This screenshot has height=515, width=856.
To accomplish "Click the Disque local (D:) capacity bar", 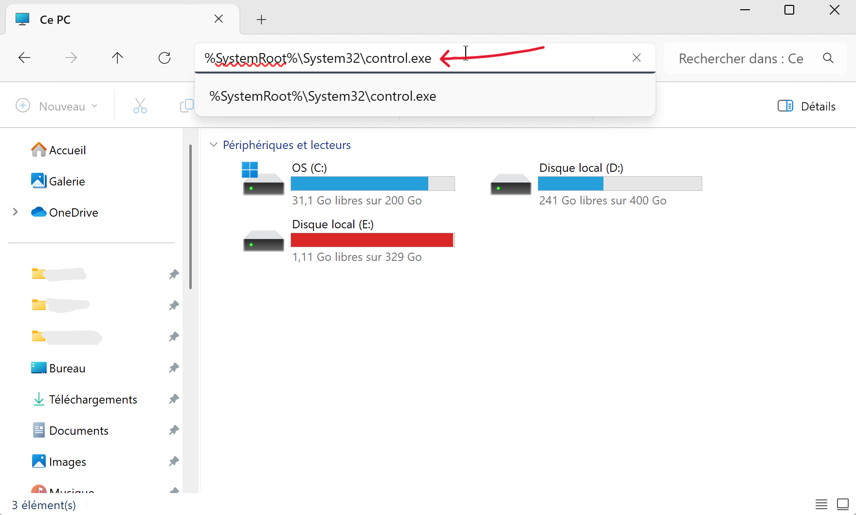I will pyautogui.click(x=620, y=184).
